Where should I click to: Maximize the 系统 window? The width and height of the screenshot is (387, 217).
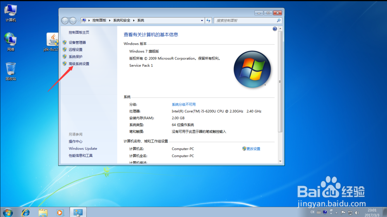(268, 13)
